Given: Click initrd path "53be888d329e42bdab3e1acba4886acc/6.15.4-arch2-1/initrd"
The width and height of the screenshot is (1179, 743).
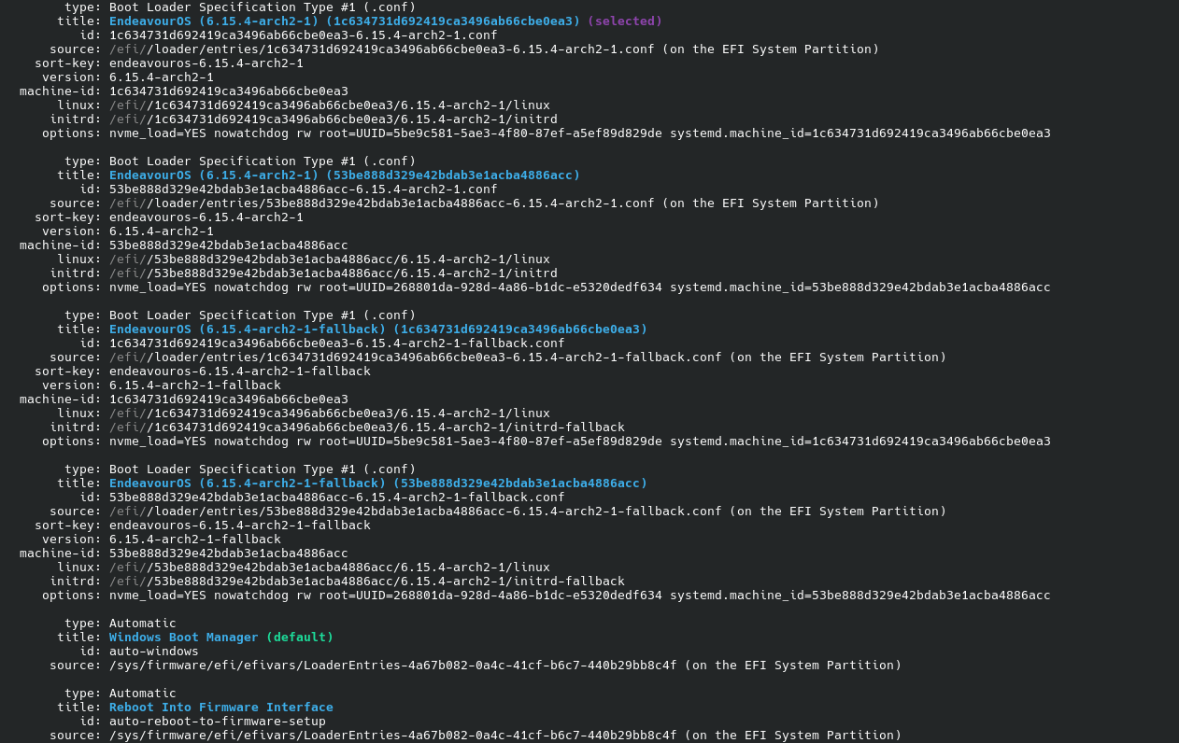Looking at the screenshot, I should pyautogui.click(x=334, y=273).
